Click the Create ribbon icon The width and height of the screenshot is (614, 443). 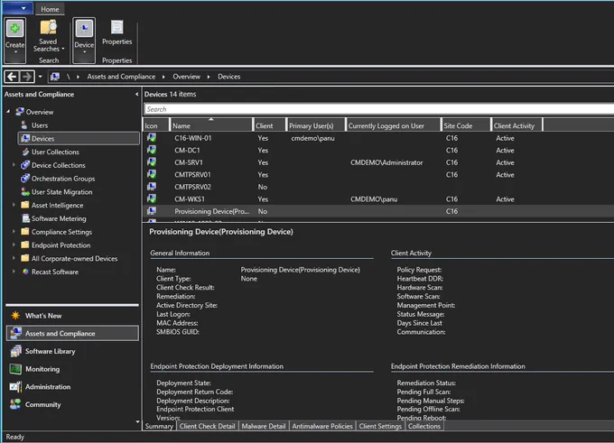pyautogui.click(x=14, y=29)
